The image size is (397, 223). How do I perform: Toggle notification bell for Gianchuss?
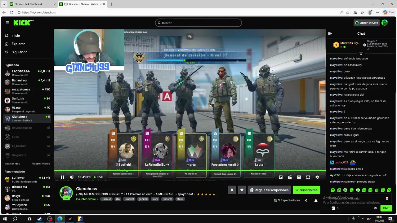pos(232,190)
